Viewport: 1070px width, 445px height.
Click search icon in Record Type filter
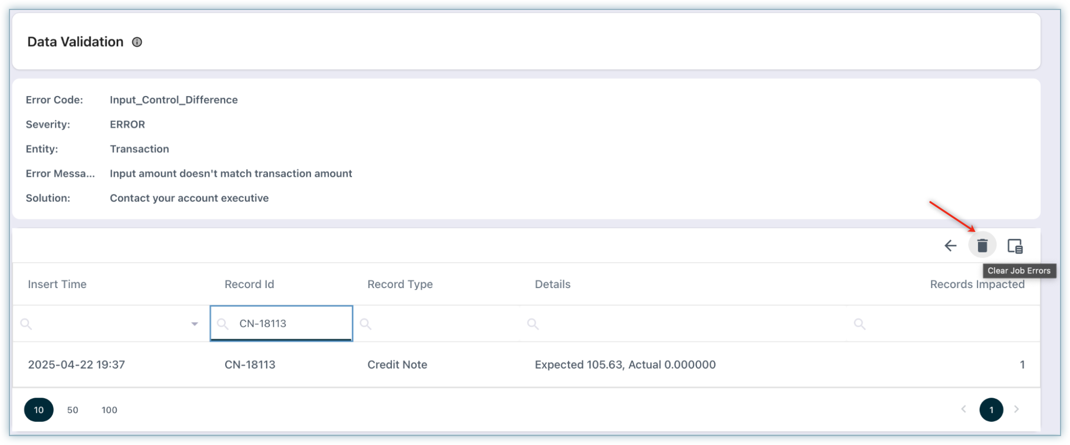[x=366, y=324]
